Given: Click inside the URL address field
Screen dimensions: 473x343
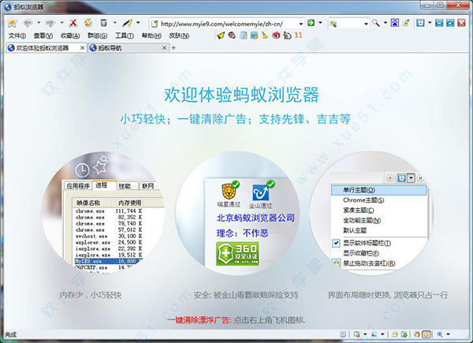Looking at the screenshot, I should click(229, 23).
